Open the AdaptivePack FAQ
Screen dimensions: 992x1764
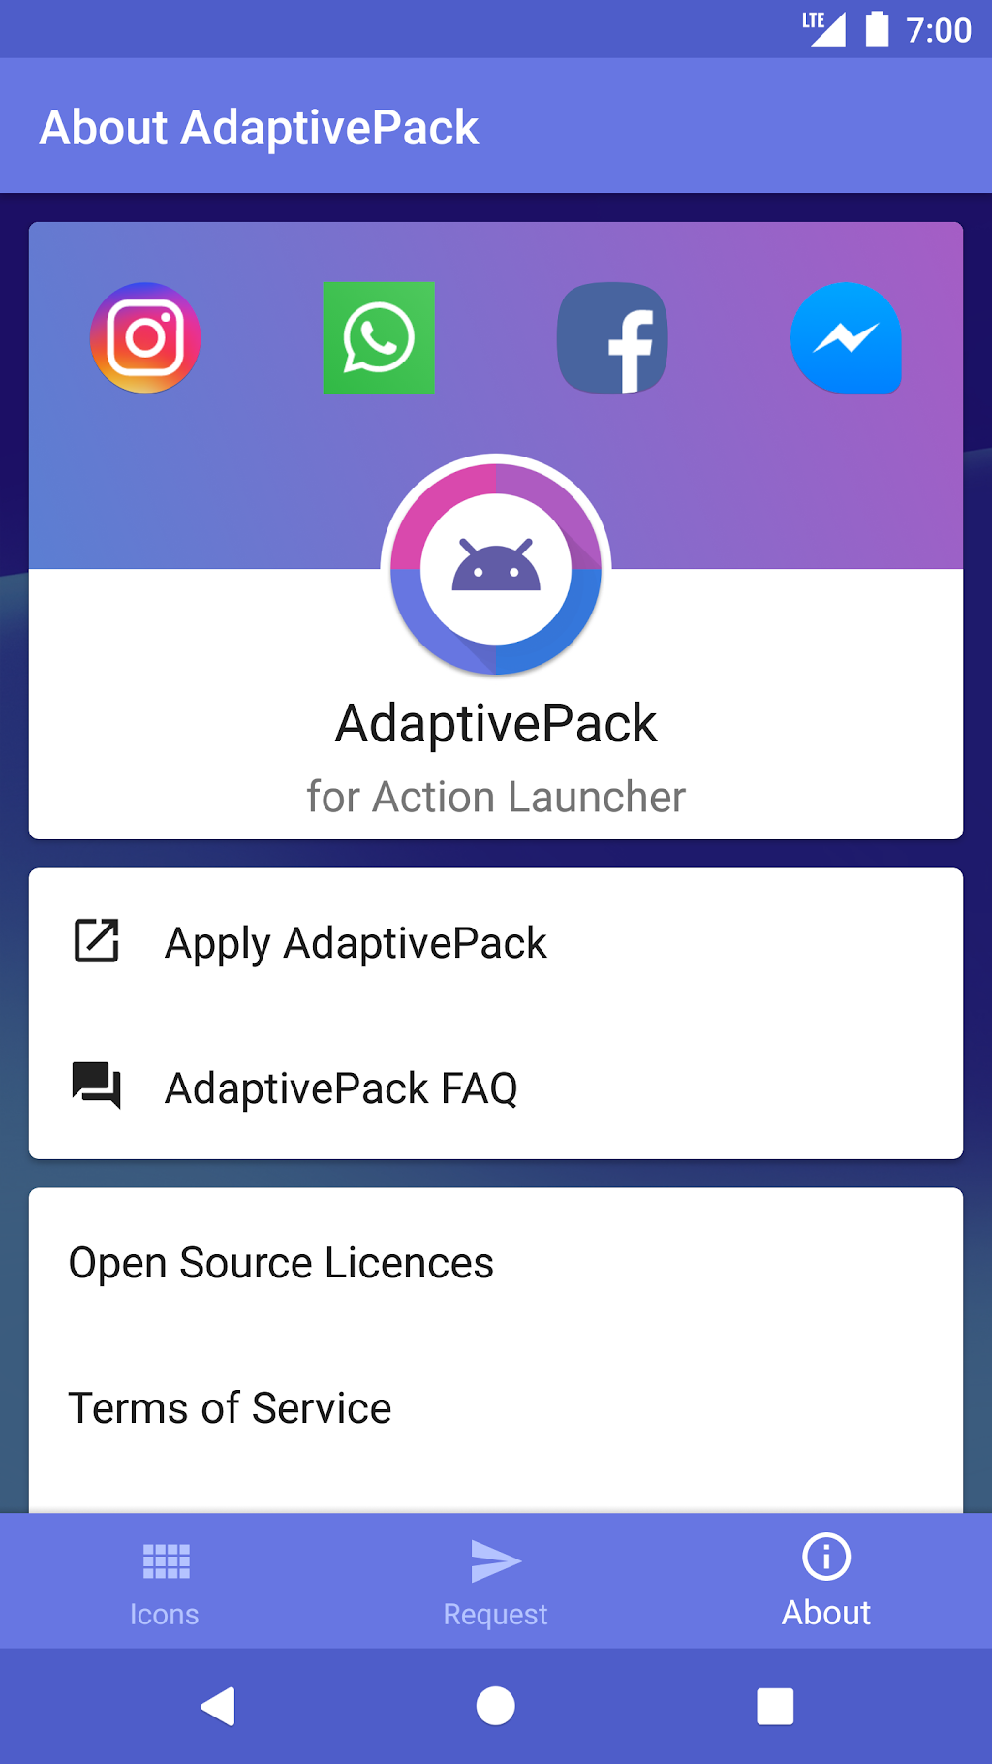(x=496, y=1087)
